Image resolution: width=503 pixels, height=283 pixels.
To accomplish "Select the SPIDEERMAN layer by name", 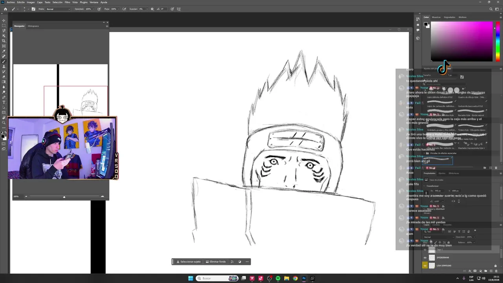I will [x=442, y=258].
